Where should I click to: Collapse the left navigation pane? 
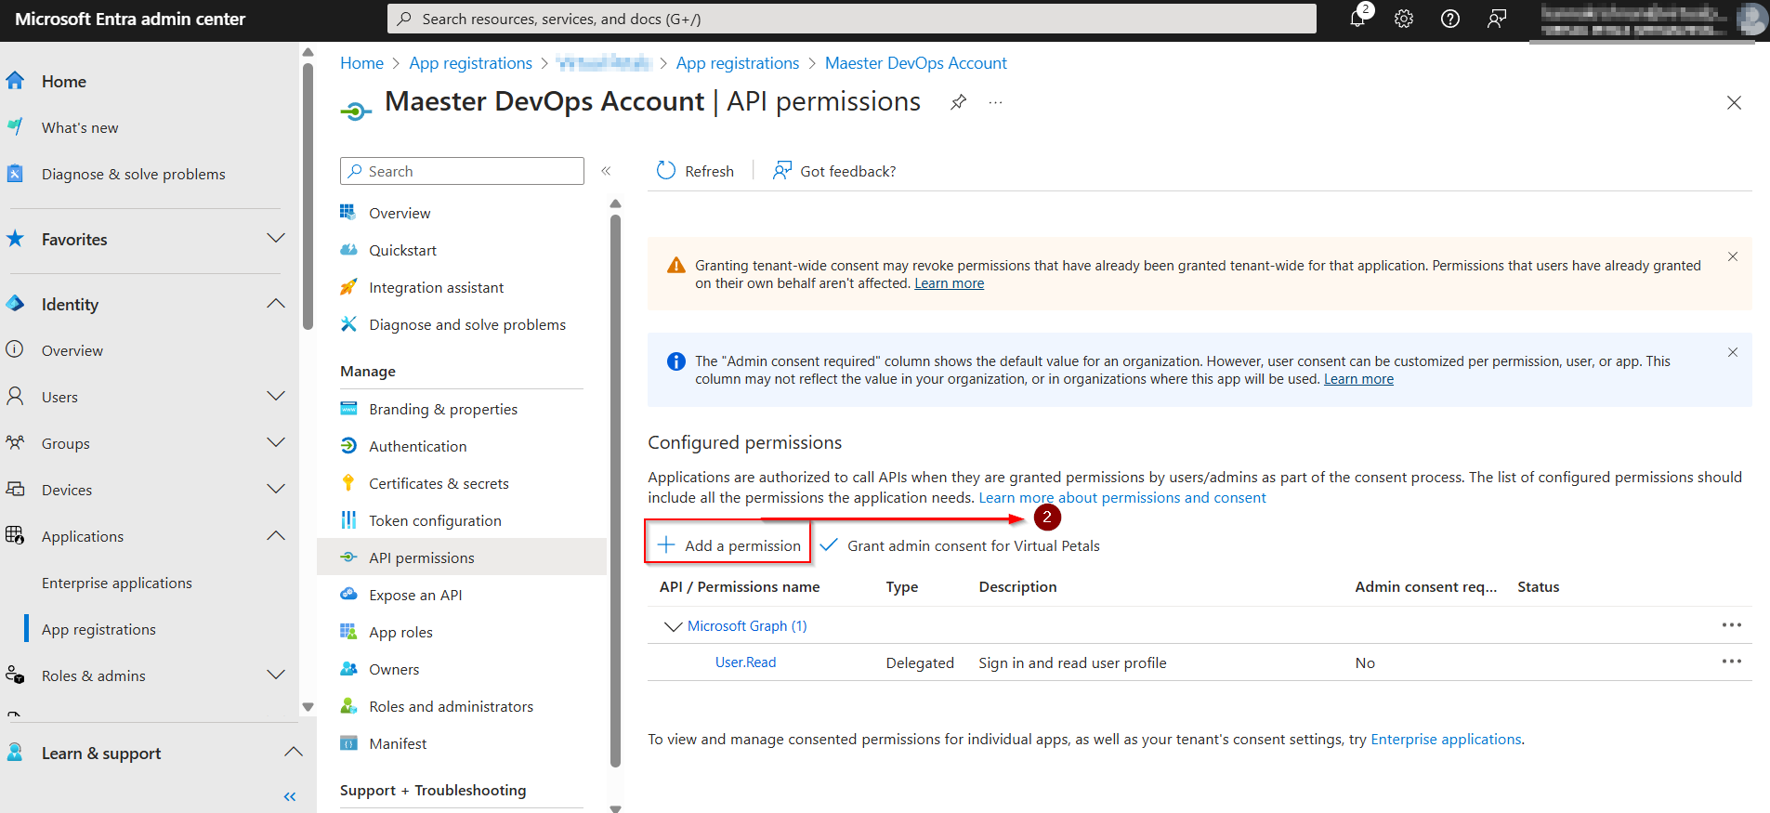pyautogui.click(x=290, y=796)
